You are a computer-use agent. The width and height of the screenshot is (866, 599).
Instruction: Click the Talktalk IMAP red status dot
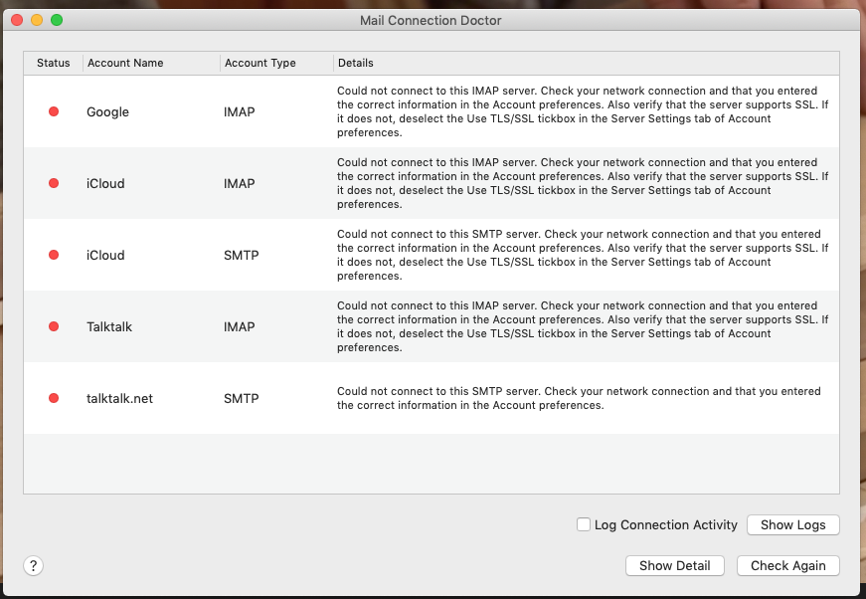(54, 326)
